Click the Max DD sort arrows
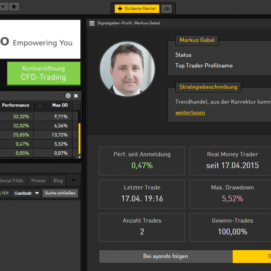This screenshot has height=271, width=271. 39,106
